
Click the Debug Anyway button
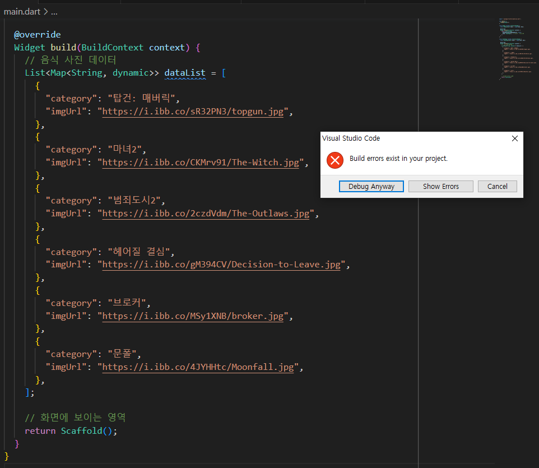point(371,187)
